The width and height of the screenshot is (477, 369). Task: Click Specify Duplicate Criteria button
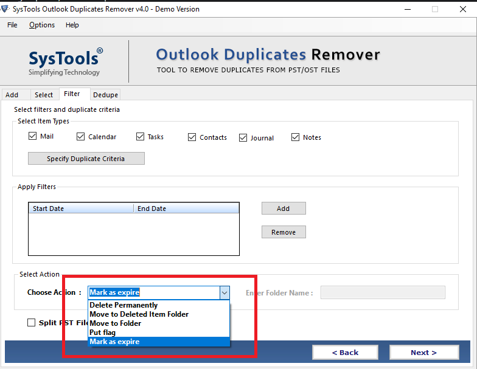[86, 158]
